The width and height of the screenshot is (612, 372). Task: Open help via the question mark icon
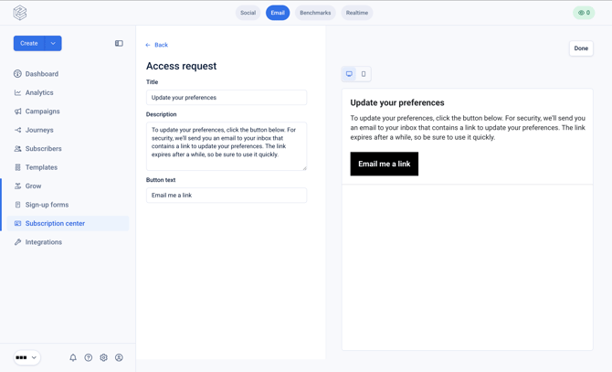[89, 357]
